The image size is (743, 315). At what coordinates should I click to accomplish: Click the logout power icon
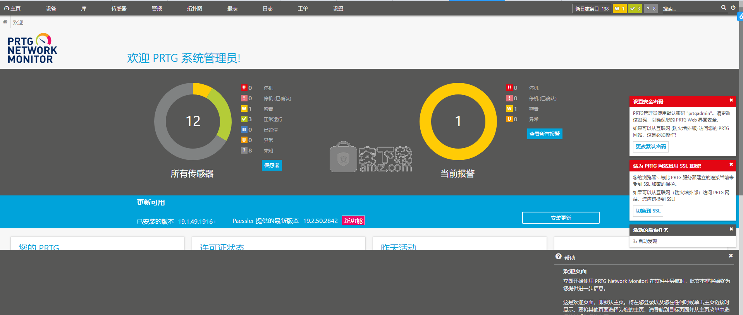click(x=733, y=7)
